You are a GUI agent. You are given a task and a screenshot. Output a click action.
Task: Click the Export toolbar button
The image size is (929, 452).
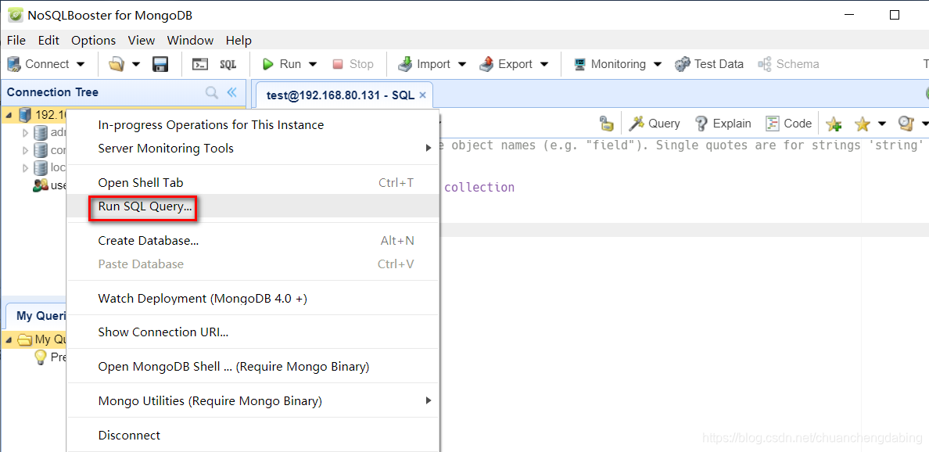506,64
